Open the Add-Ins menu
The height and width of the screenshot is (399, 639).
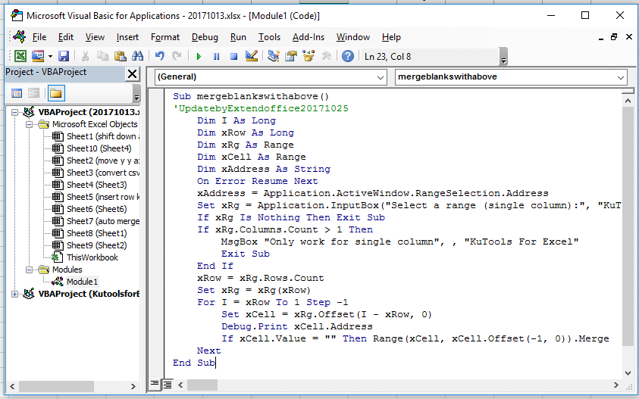click(x=308, y=37)
